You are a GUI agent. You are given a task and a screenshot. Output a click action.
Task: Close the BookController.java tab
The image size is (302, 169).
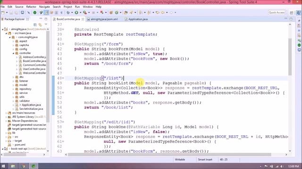[83, 19]
